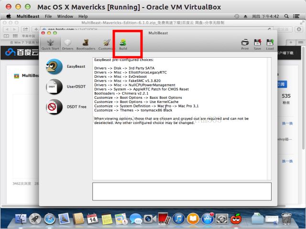Image resolution: width=306 pixels, height=229 pixels.
Task: Click Safari's vertical page scrollbar
Action: (x=303, y=98)
